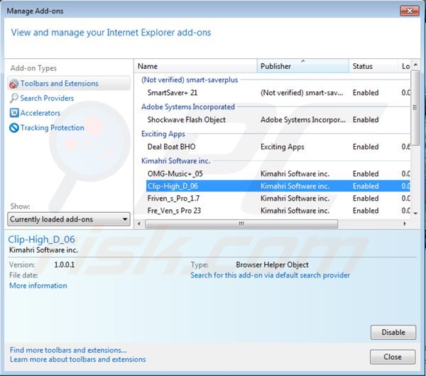Select the Friven_s_Pro_1.7 add-on
The height and width of the screenshot is (376, 426).
[x=173, y=198]
